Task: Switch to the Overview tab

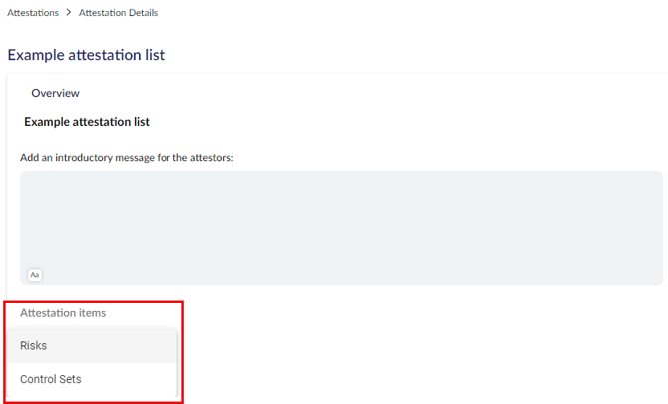Action: pyautogui.click(x=56, y=93)
